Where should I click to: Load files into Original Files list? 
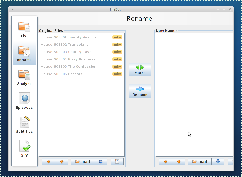point(82,162)
